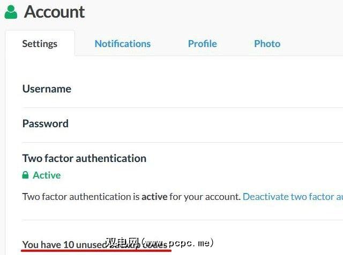Click the "Two factor authentication is" sentence start
The image size is (343, 255).
coord(80,197)
